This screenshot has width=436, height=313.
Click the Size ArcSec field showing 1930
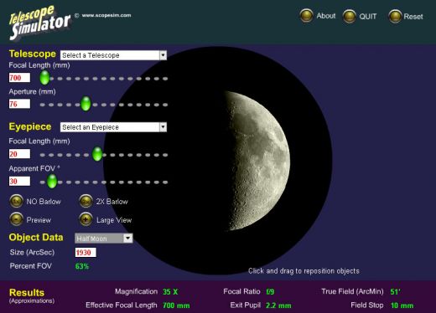86,253
